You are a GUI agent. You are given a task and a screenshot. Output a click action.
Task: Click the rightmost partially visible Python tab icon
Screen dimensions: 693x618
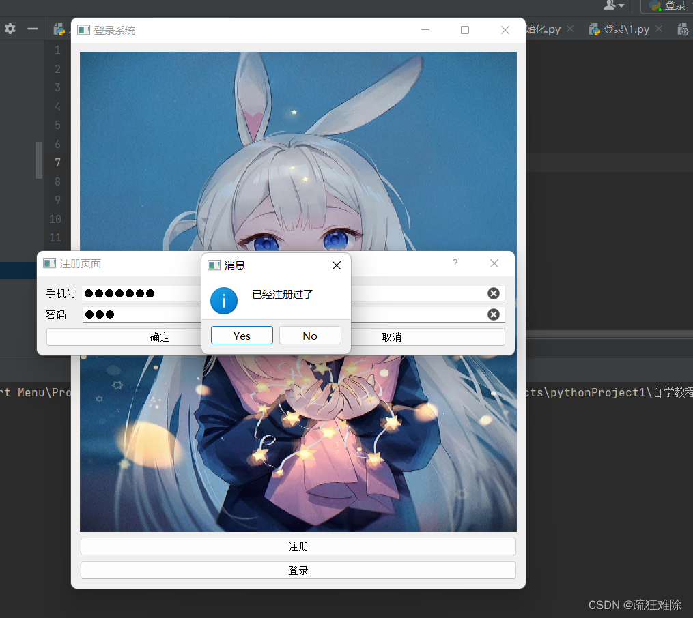point(683,29)
